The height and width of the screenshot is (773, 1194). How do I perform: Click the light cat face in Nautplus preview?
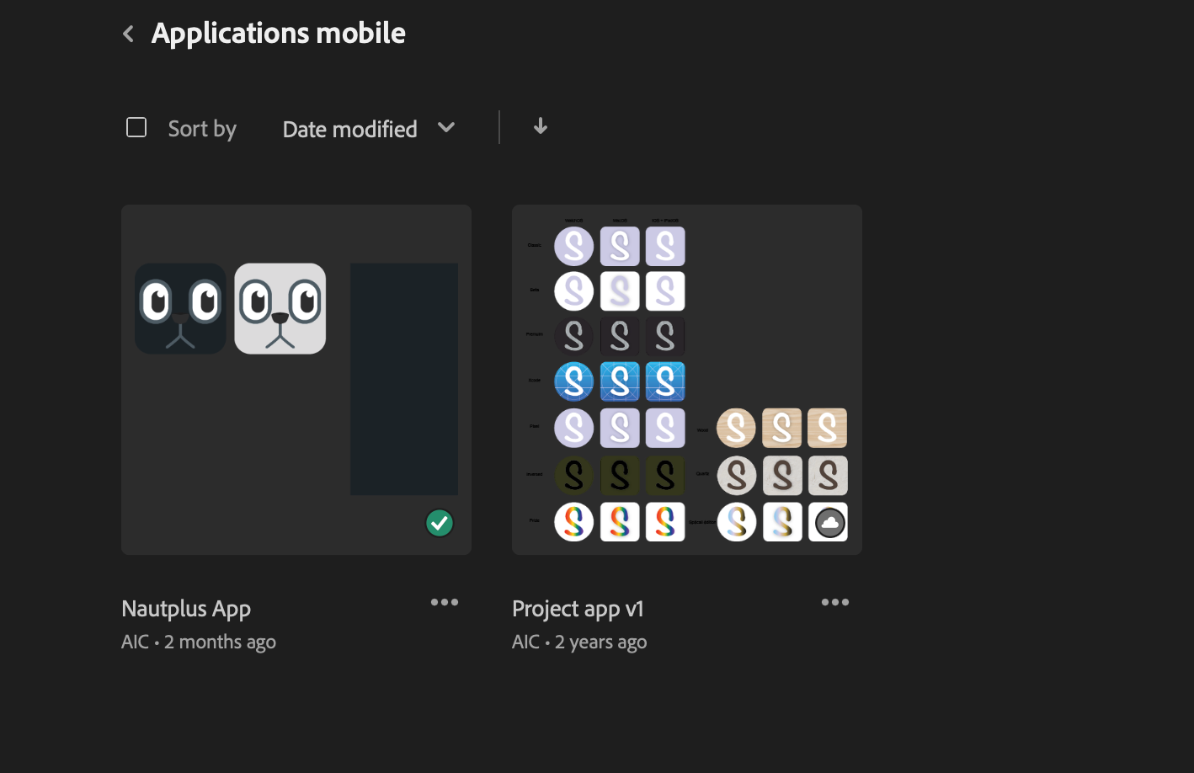pyautogui.click(x=280, y=308)
